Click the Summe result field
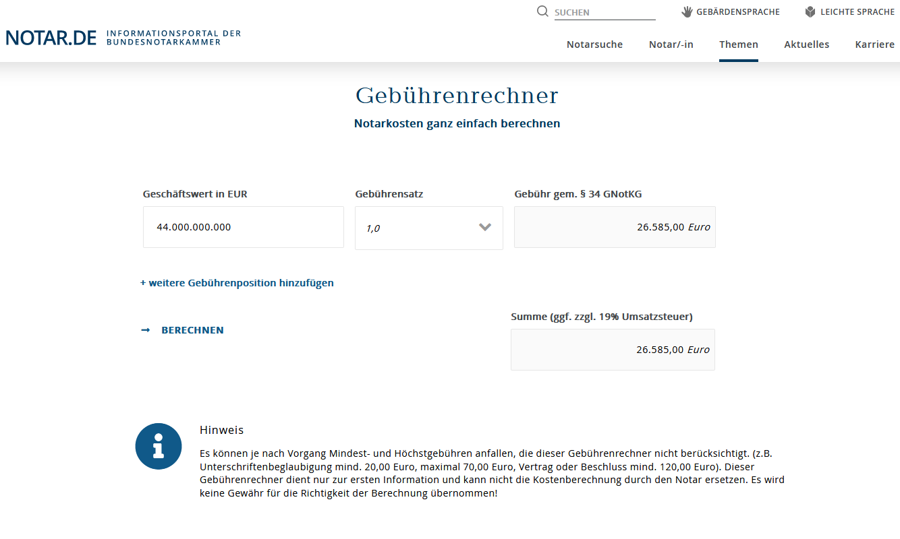Screen dimensions: 900x539 coord(613,350)
